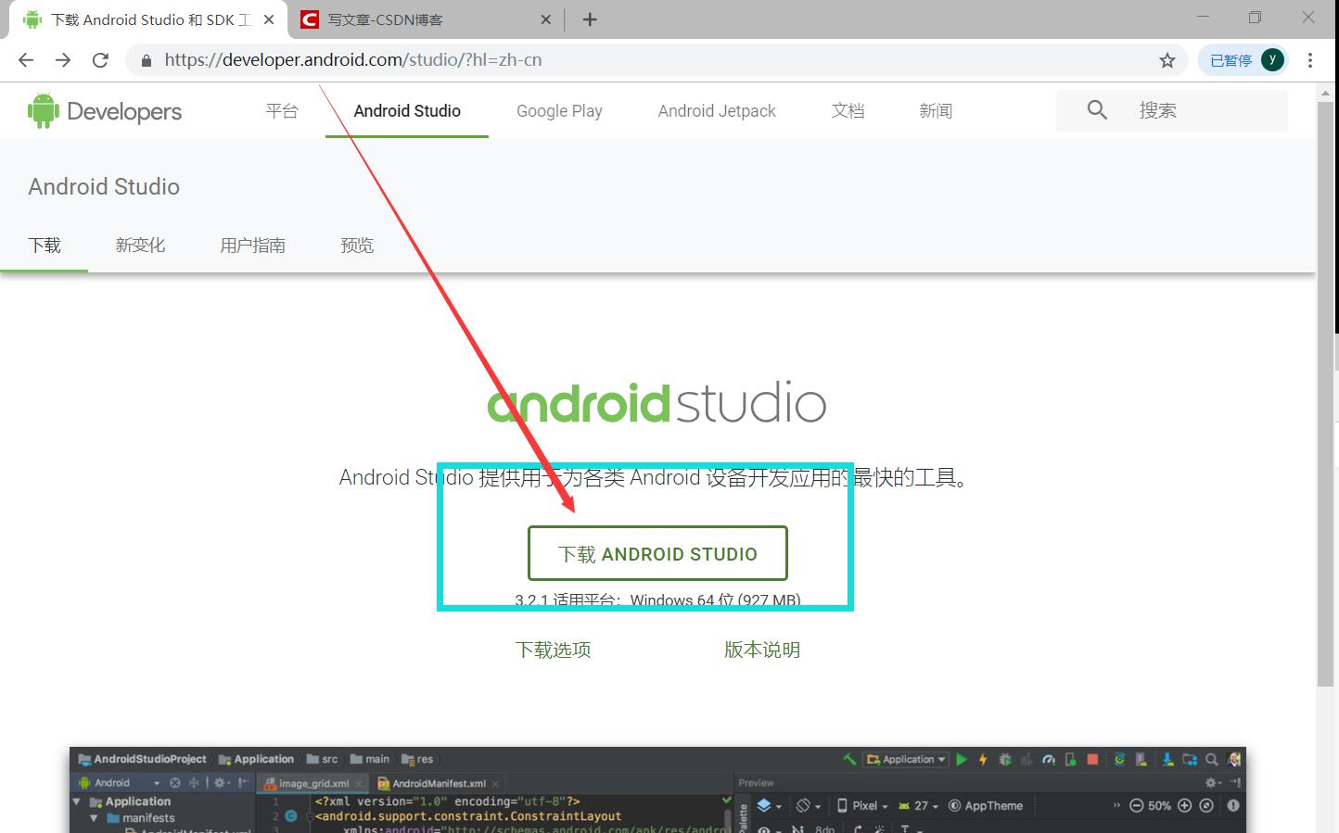Open the app Profiler icon
Viewport: 1339px width, 833px height.
pyautogui.click(x=1050, y=760)
